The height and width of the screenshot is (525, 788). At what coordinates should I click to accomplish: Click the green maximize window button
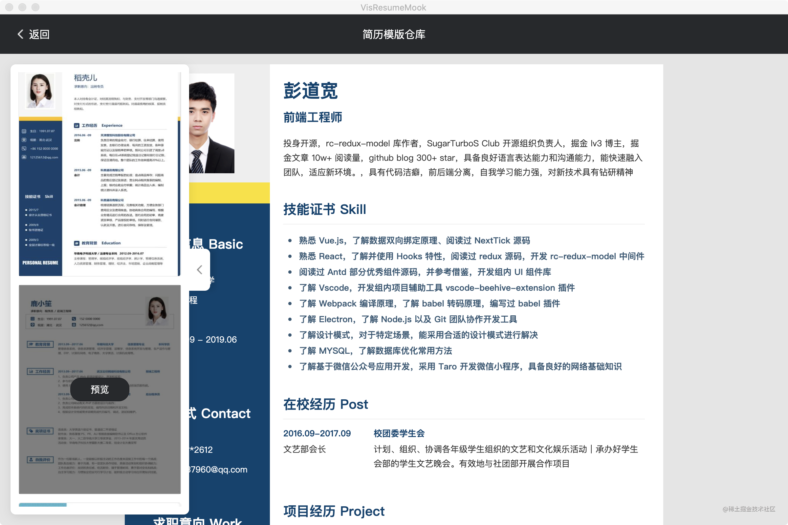pyautogui.click(x=35, y=7)
